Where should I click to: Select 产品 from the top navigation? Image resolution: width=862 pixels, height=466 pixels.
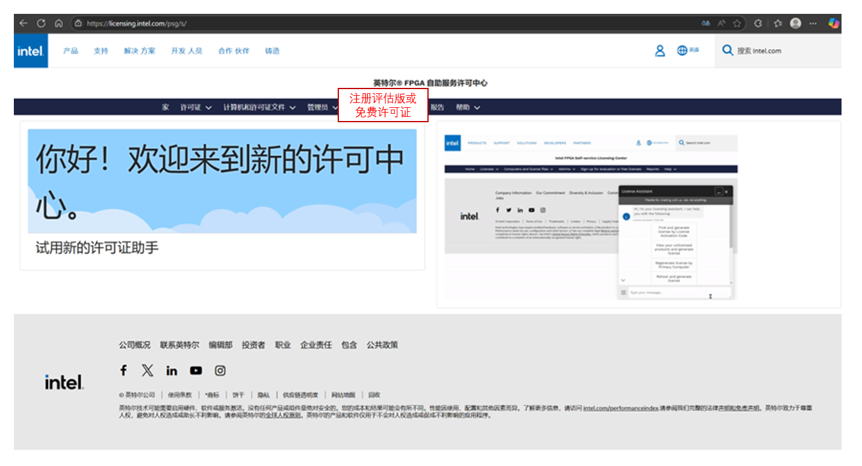point(70,51)
